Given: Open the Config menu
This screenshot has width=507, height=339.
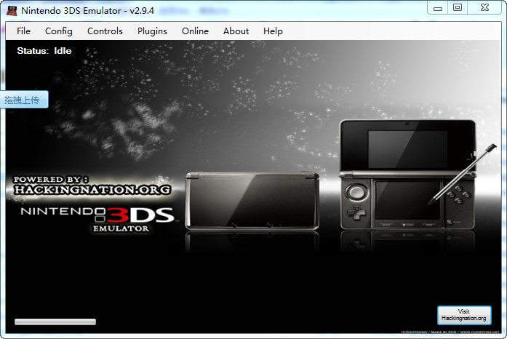Looking at the screenshot, I should [59, 31].
